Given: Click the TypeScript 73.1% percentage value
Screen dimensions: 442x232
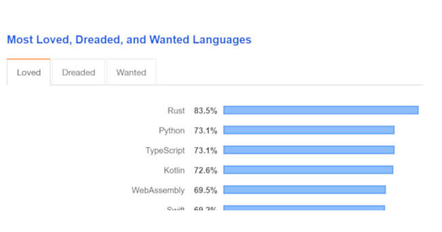Looking at the screenshot, I should pos(206,150).
